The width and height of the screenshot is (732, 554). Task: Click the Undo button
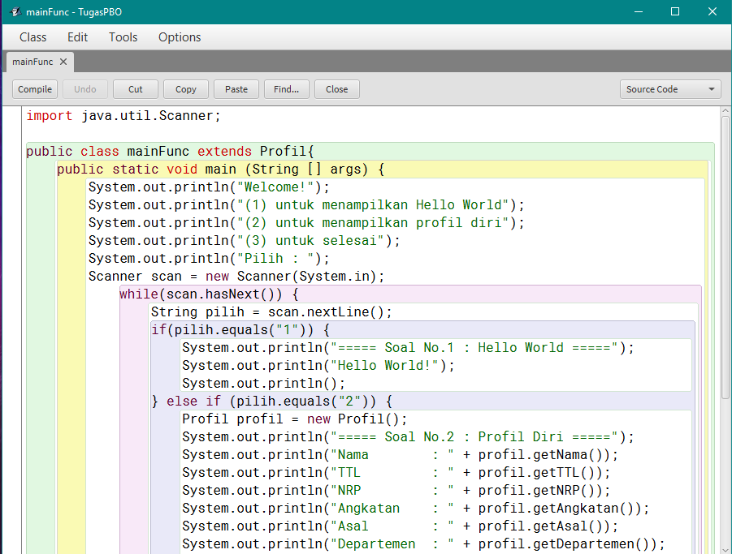click(x=84, y=89)
